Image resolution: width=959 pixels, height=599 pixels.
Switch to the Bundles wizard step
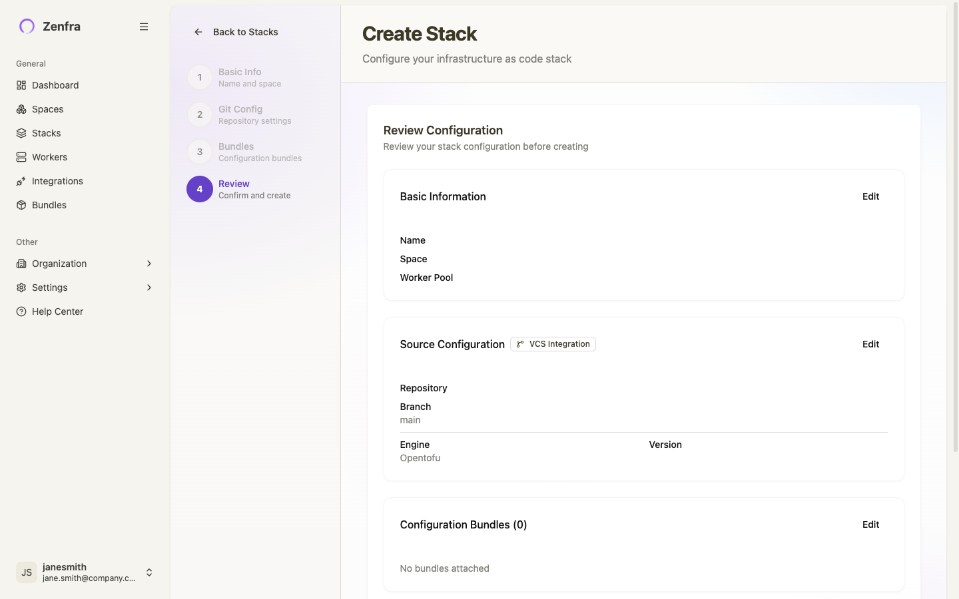coord(199,152)
